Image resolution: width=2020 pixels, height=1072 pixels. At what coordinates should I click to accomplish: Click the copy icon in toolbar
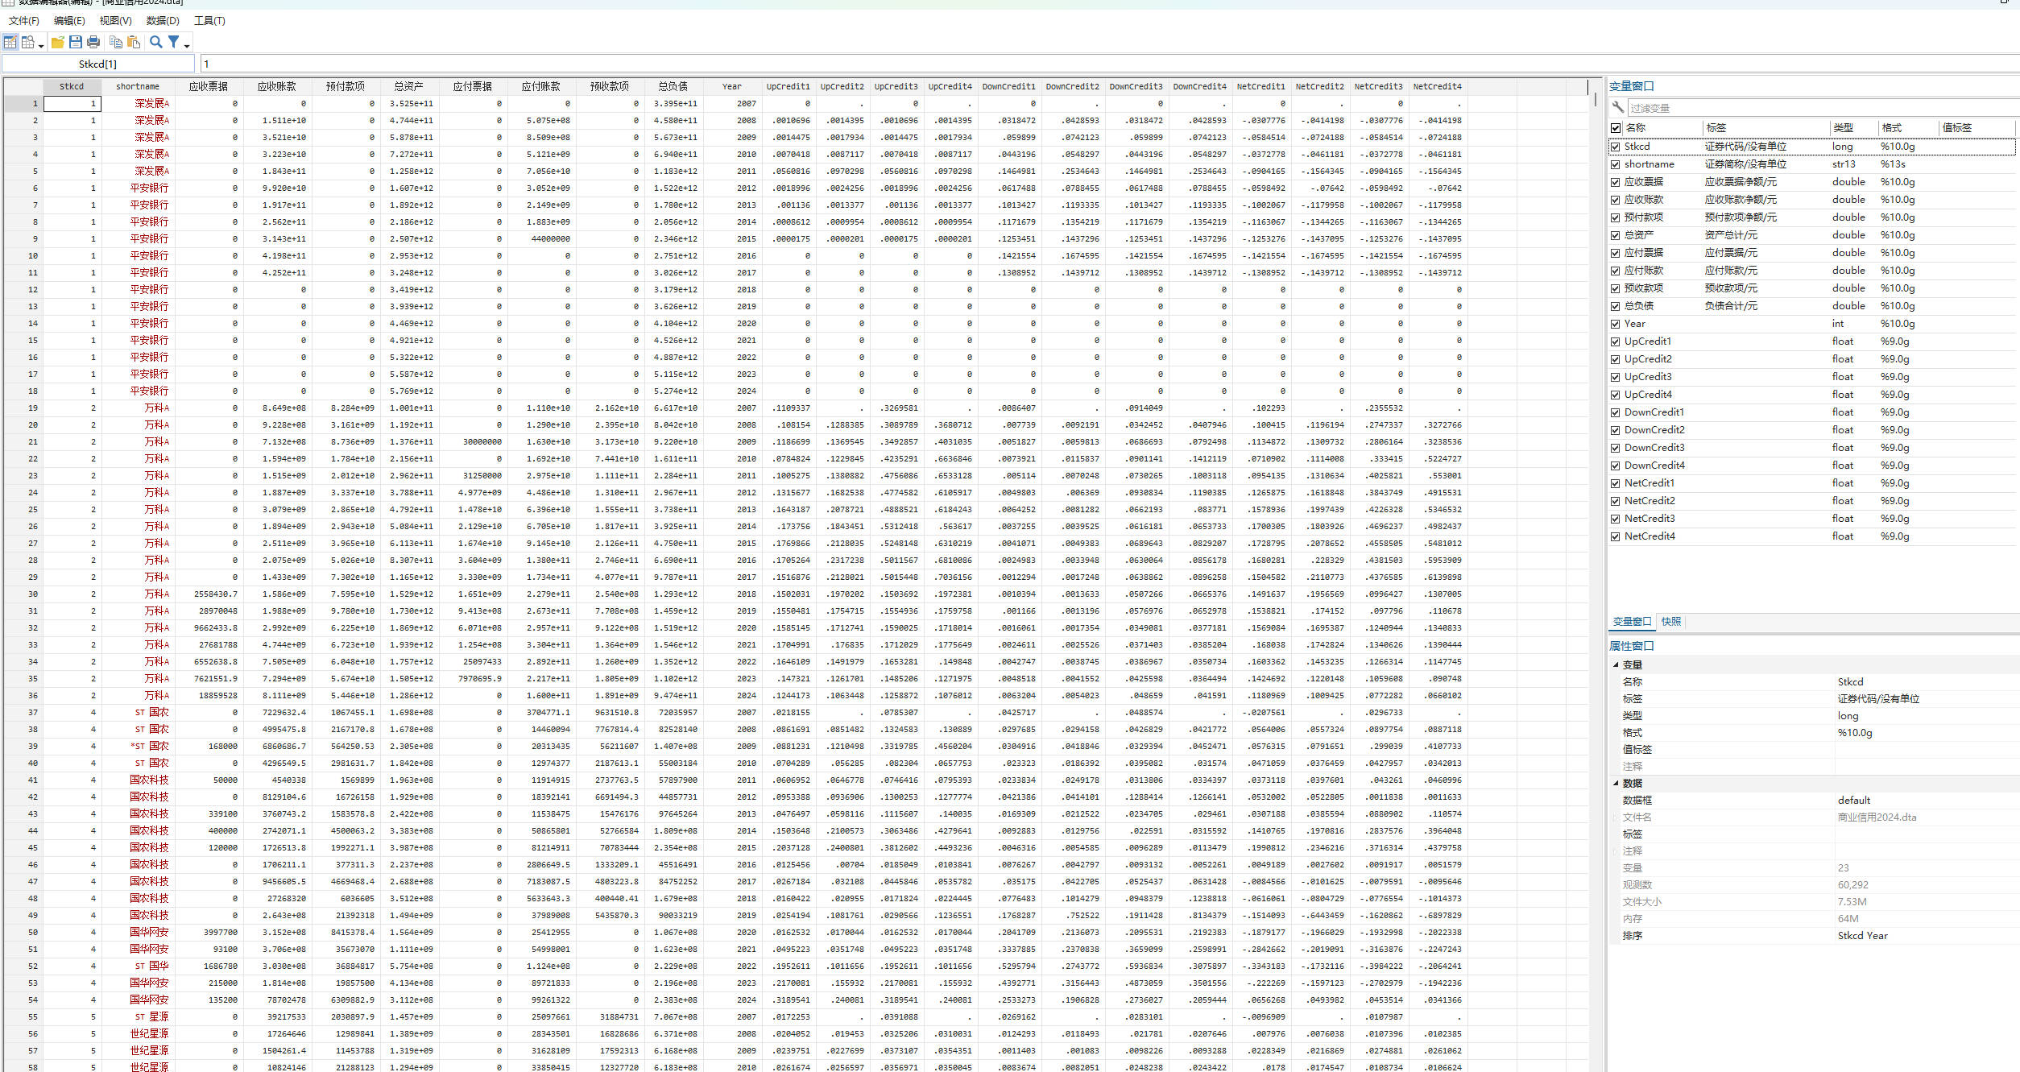(x=116, y=42)
